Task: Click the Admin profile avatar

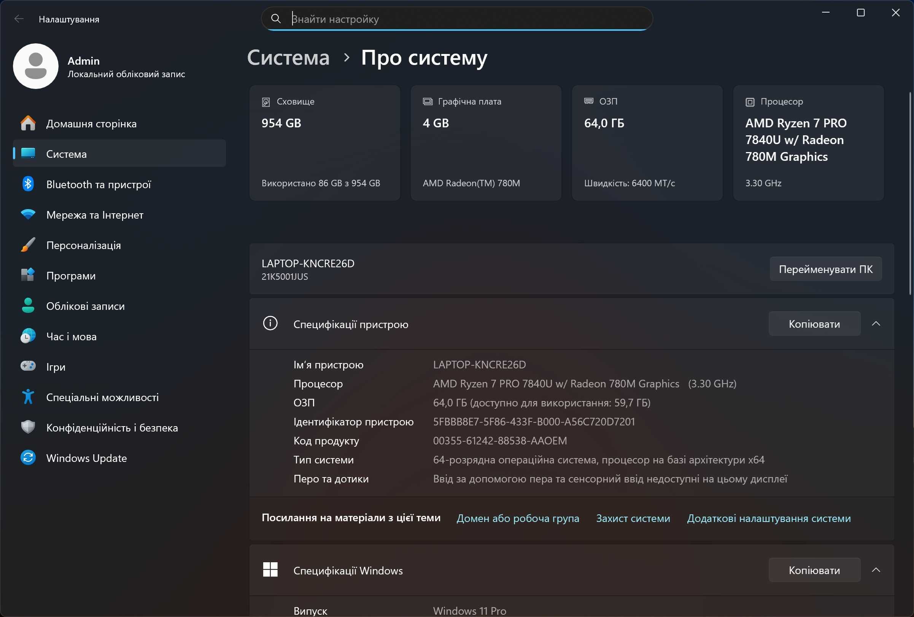Action: pyautogui.click(x=36, y=66)
